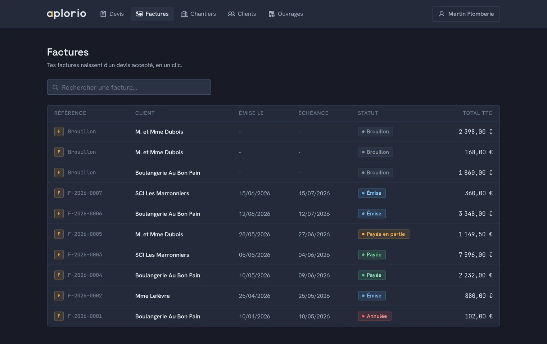Click the F badge of invoice F-2026-0001
Screen dimensions: 547x344
tap(59, 316)
